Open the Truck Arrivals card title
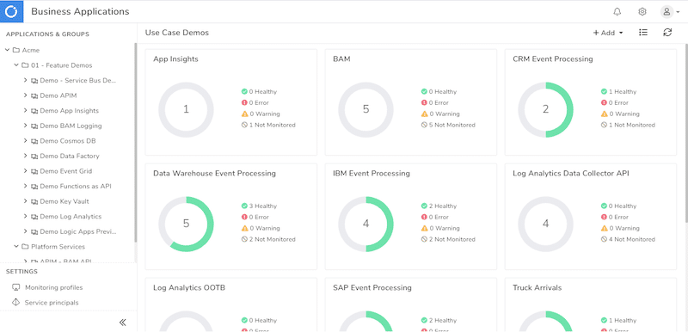Image resolution: width=688 pixels, height=332 pixels. tap(537, 287)
